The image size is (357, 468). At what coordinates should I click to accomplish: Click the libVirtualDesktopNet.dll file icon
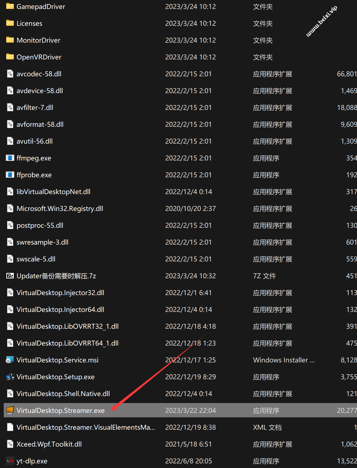10,191
